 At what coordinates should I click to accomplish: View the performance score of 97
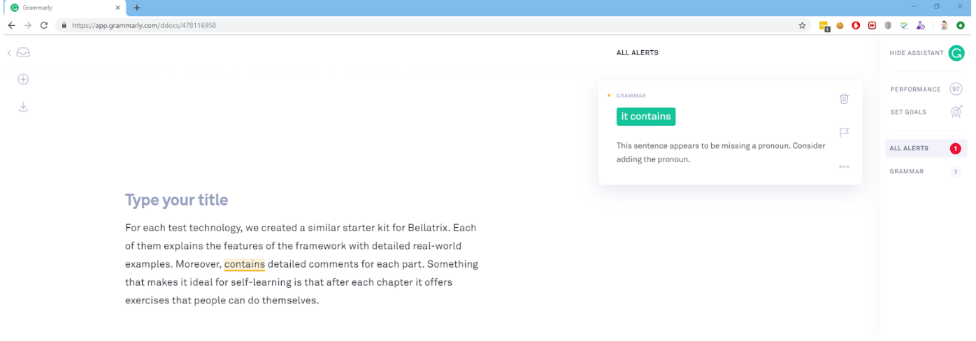coord(956,89)
